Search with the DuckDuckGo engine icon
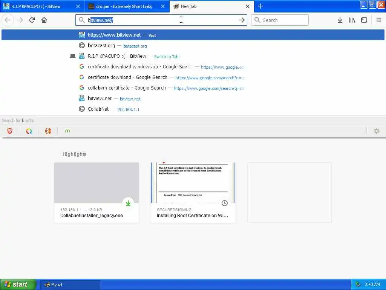This screenshot has height=290, width=386. pos(48,131)
